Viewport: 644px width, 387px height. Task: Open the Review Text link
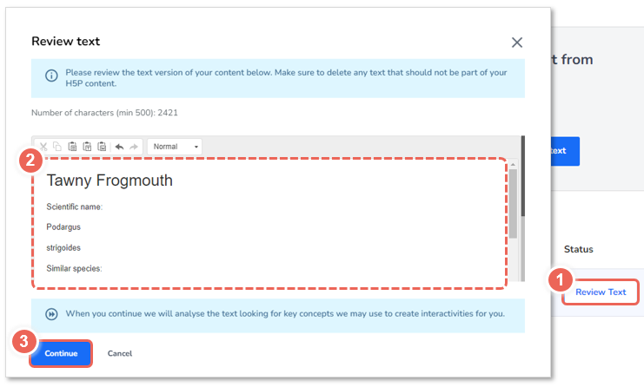pyautogui.click(x=601, y=292)
